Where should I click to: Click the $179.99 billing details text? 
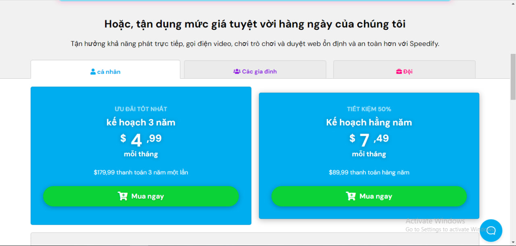pos(141,172)
